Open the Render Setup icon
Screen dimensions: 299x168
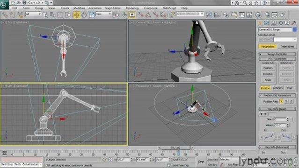pos(267,14)
